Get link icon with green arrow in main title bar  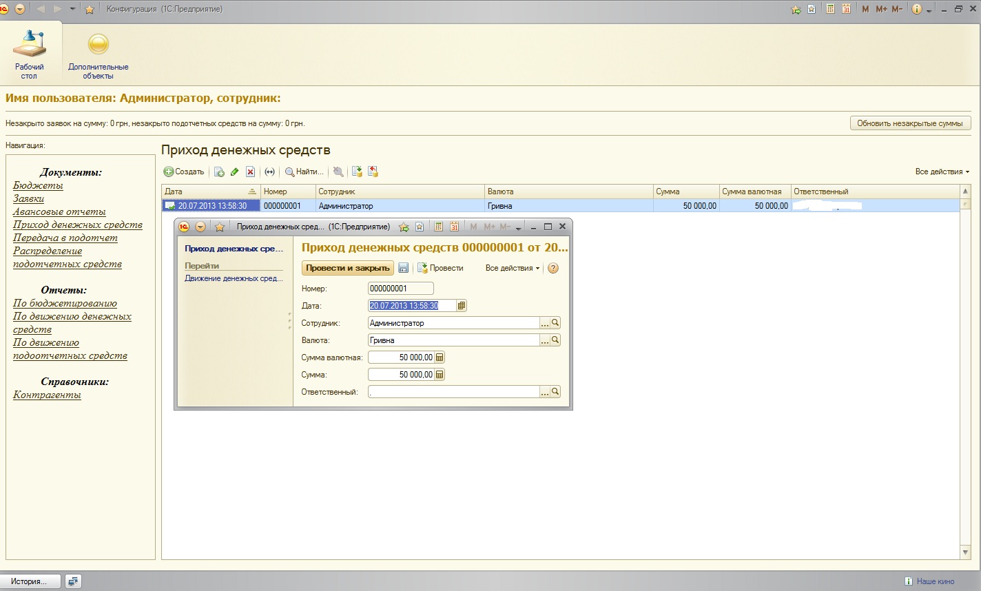coord(796,10)
